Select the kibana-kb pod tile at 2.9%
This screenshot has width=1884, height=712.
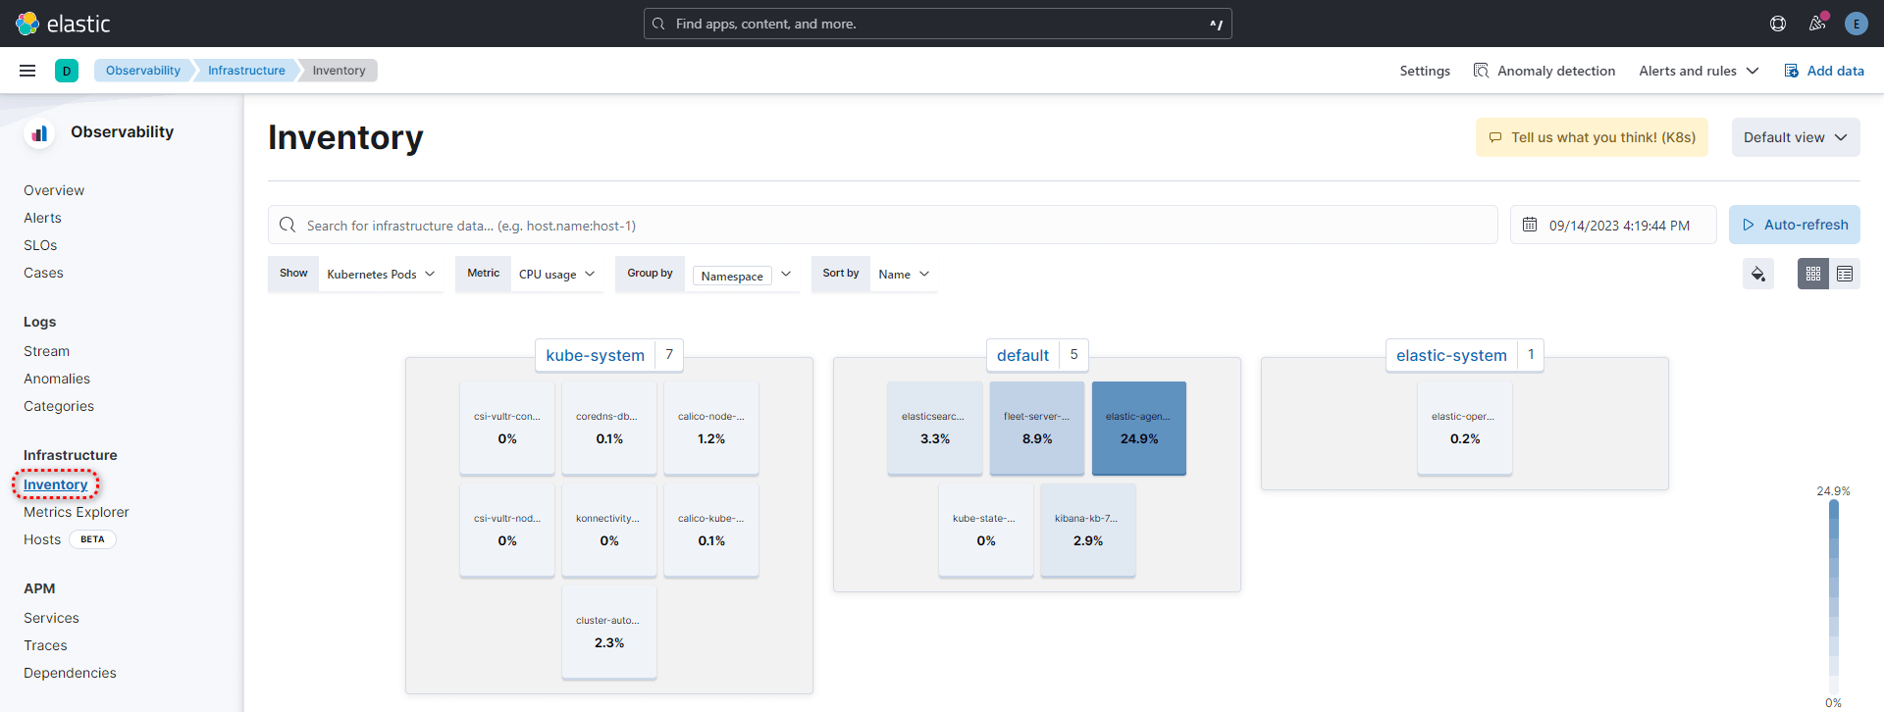[x=1088, y=531]
